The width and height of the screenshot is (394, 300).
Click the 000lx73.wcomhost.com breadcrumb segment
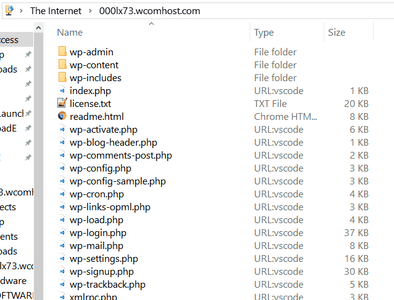[149, 11]
